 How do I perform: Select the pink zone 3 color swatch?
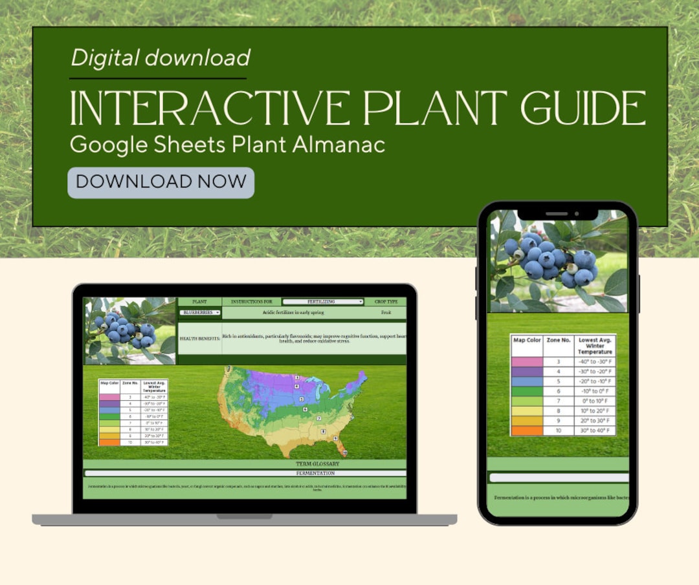[526, 363]
